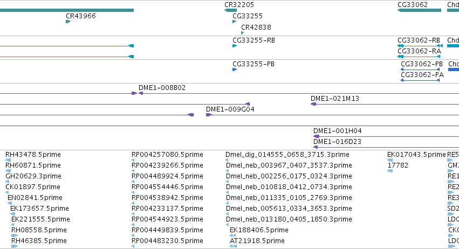
Task: Select the DME1-021M13 clone end arrow
Action: [x=313, y=104]
